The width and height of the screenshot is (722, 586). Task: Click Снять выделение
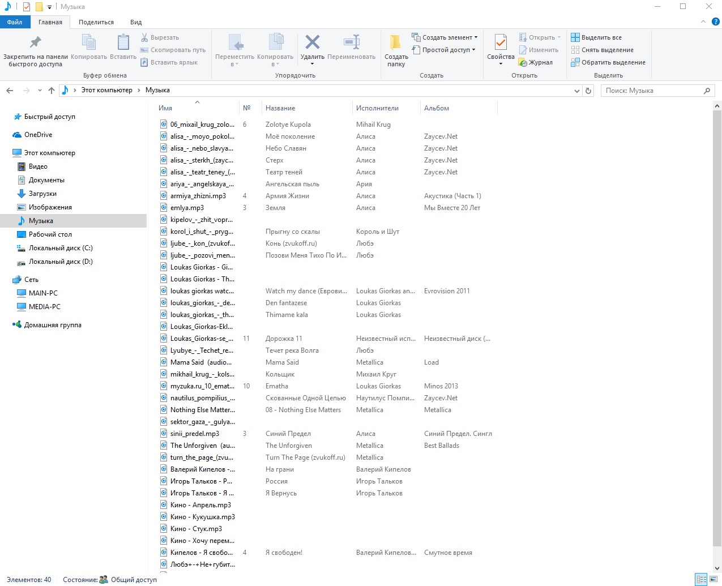click(602, 50)
